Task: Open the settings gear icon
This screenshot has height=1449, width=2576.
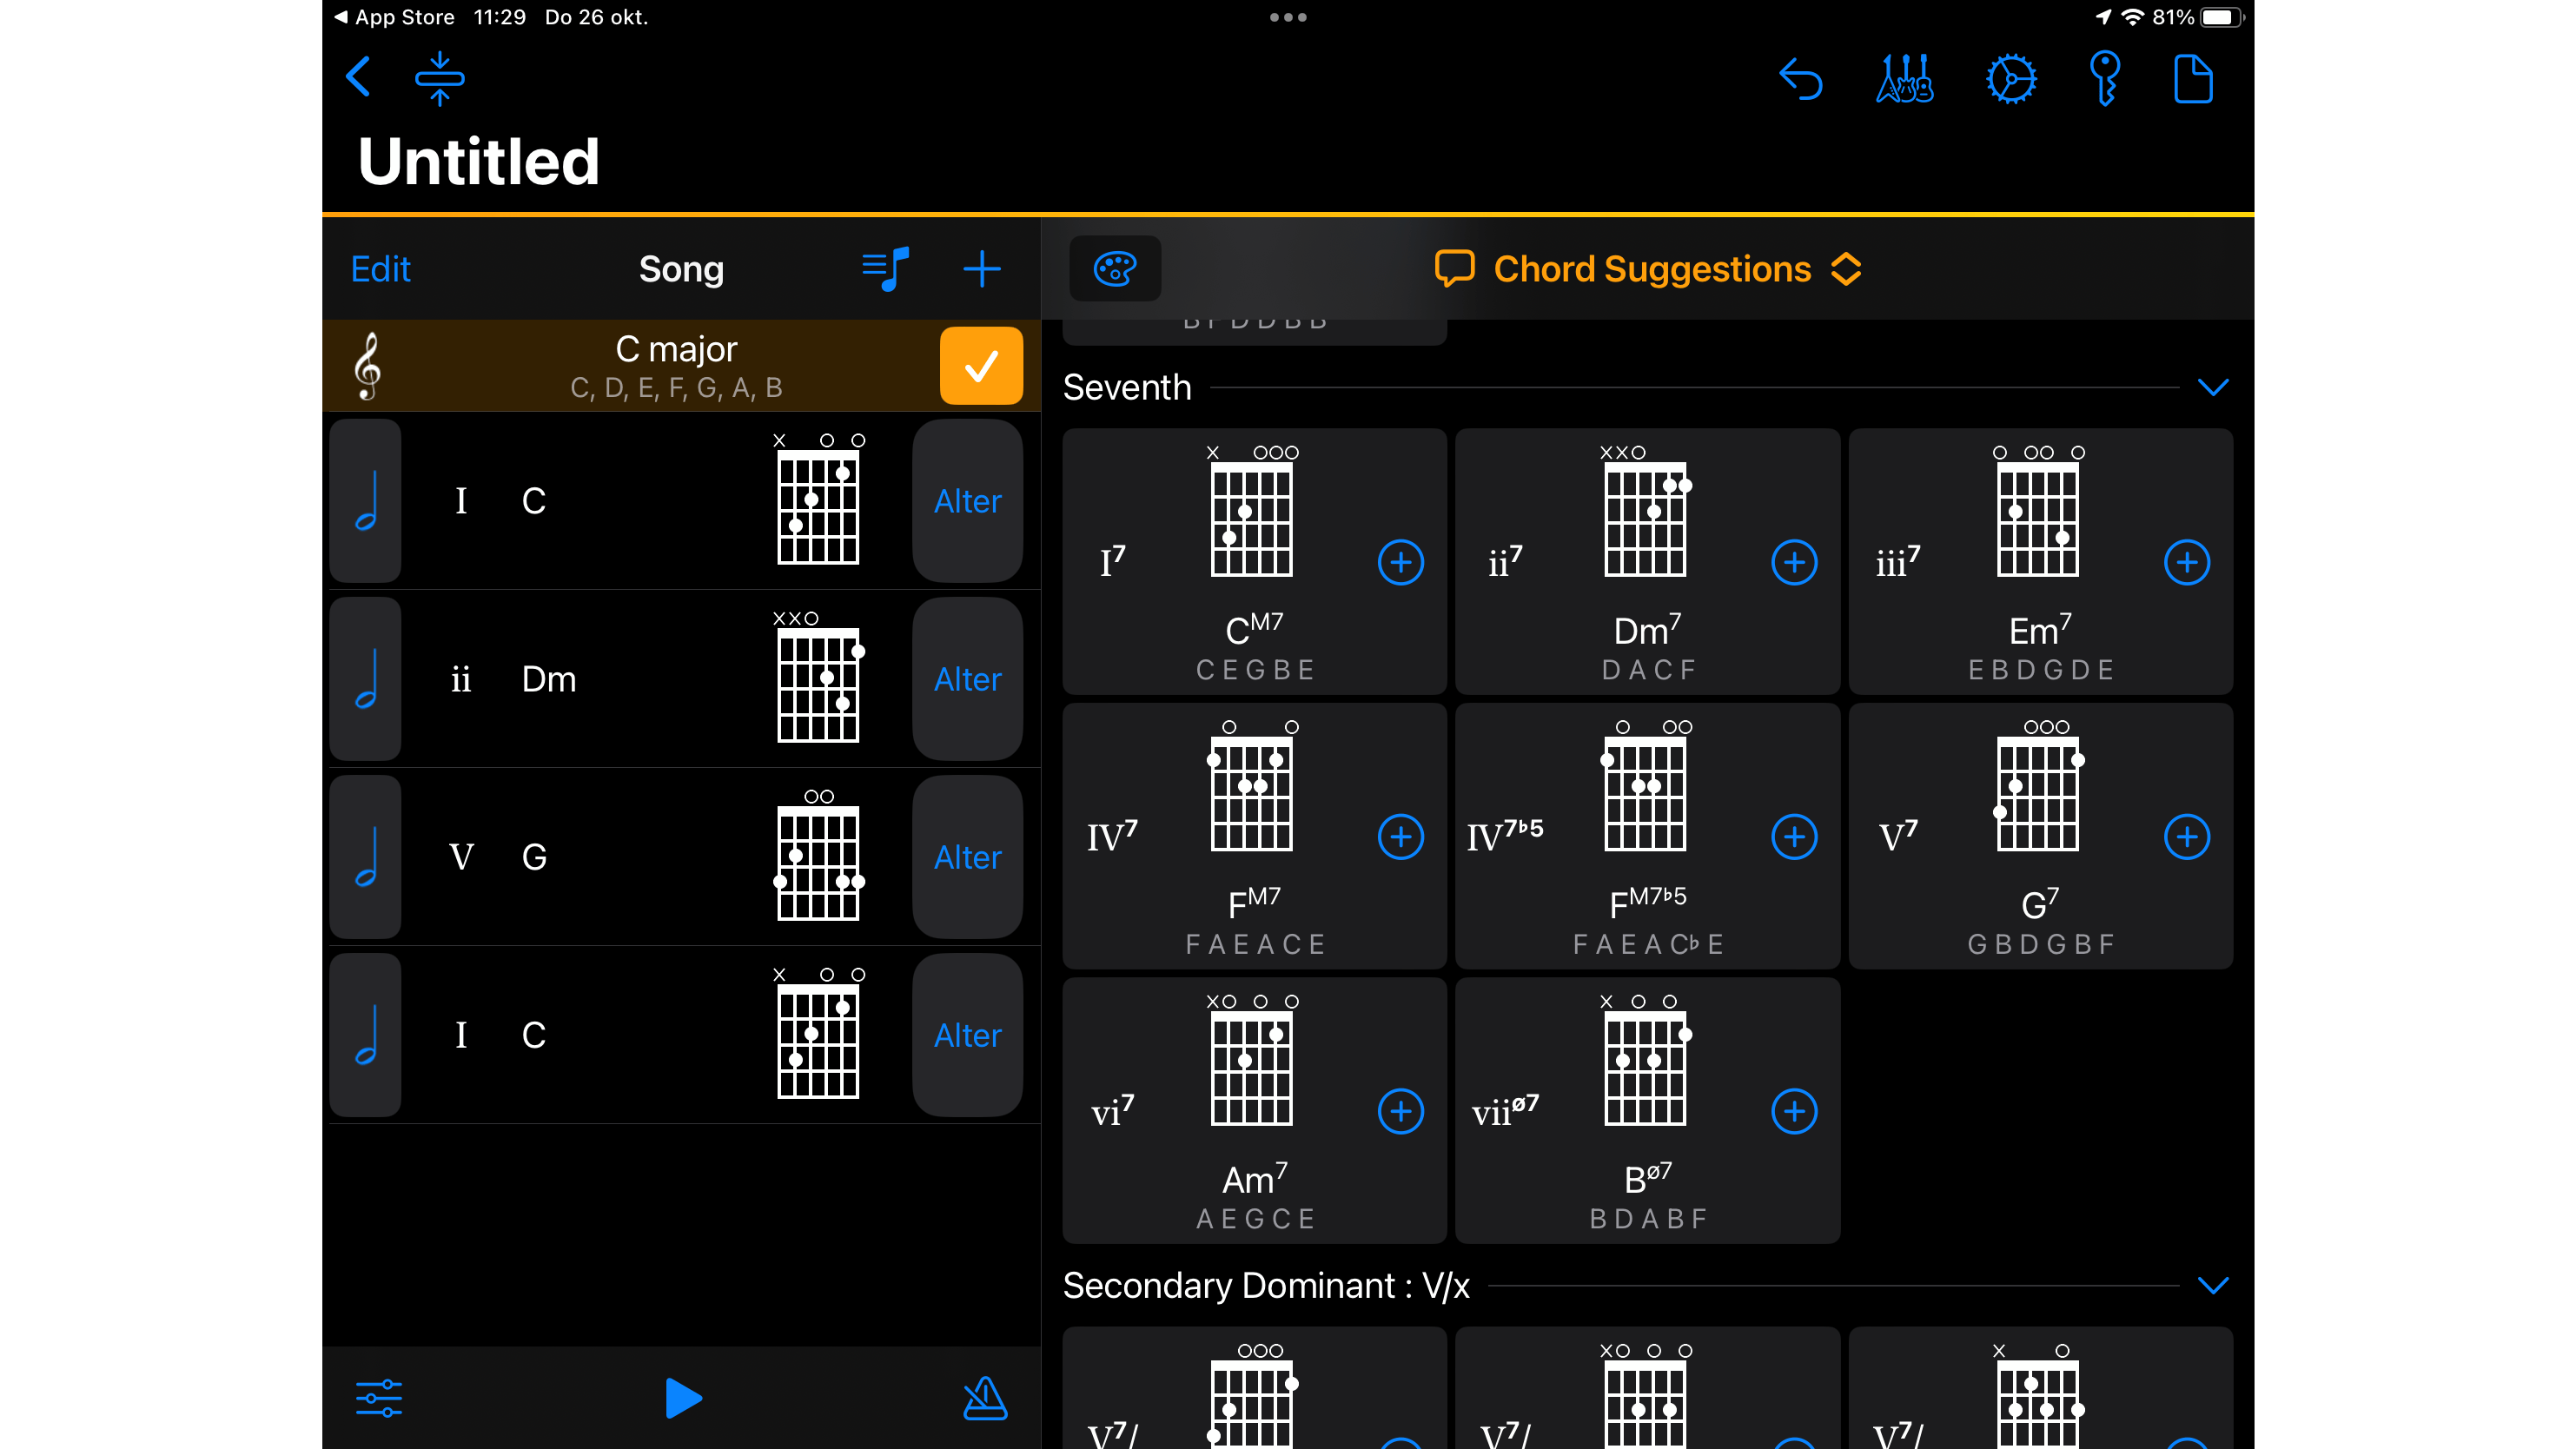Action: coord(2010,79)
